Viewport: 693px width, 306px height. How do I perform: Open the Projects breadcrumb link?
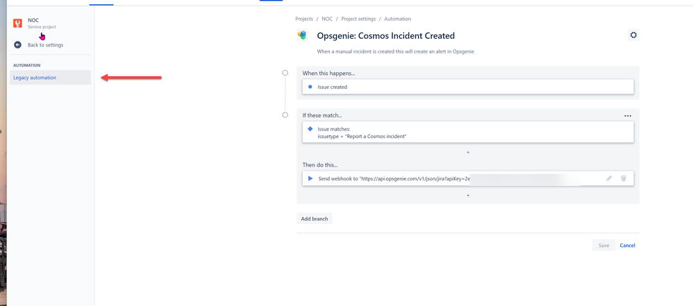[304, 19]
